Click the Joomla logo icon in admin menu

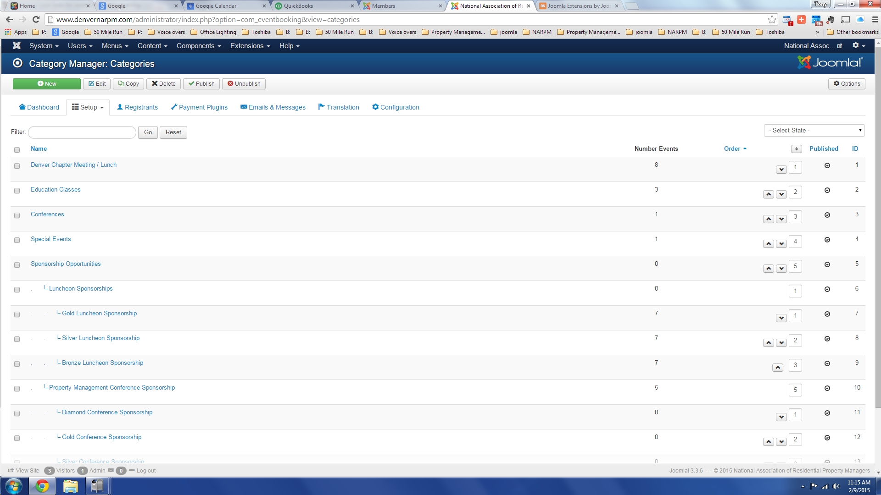pyautogui.click(x=17, y=46)
